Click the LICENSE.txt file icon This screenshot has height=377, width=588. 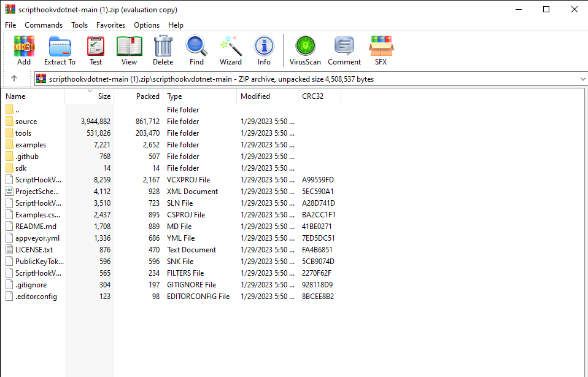(x=9, y=249)
